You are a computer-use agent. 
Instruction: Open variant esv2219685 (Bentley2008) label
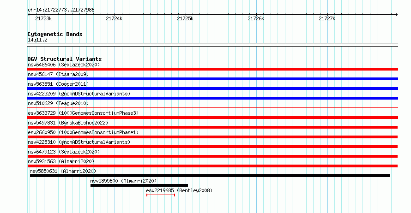[x=179, y=190]
